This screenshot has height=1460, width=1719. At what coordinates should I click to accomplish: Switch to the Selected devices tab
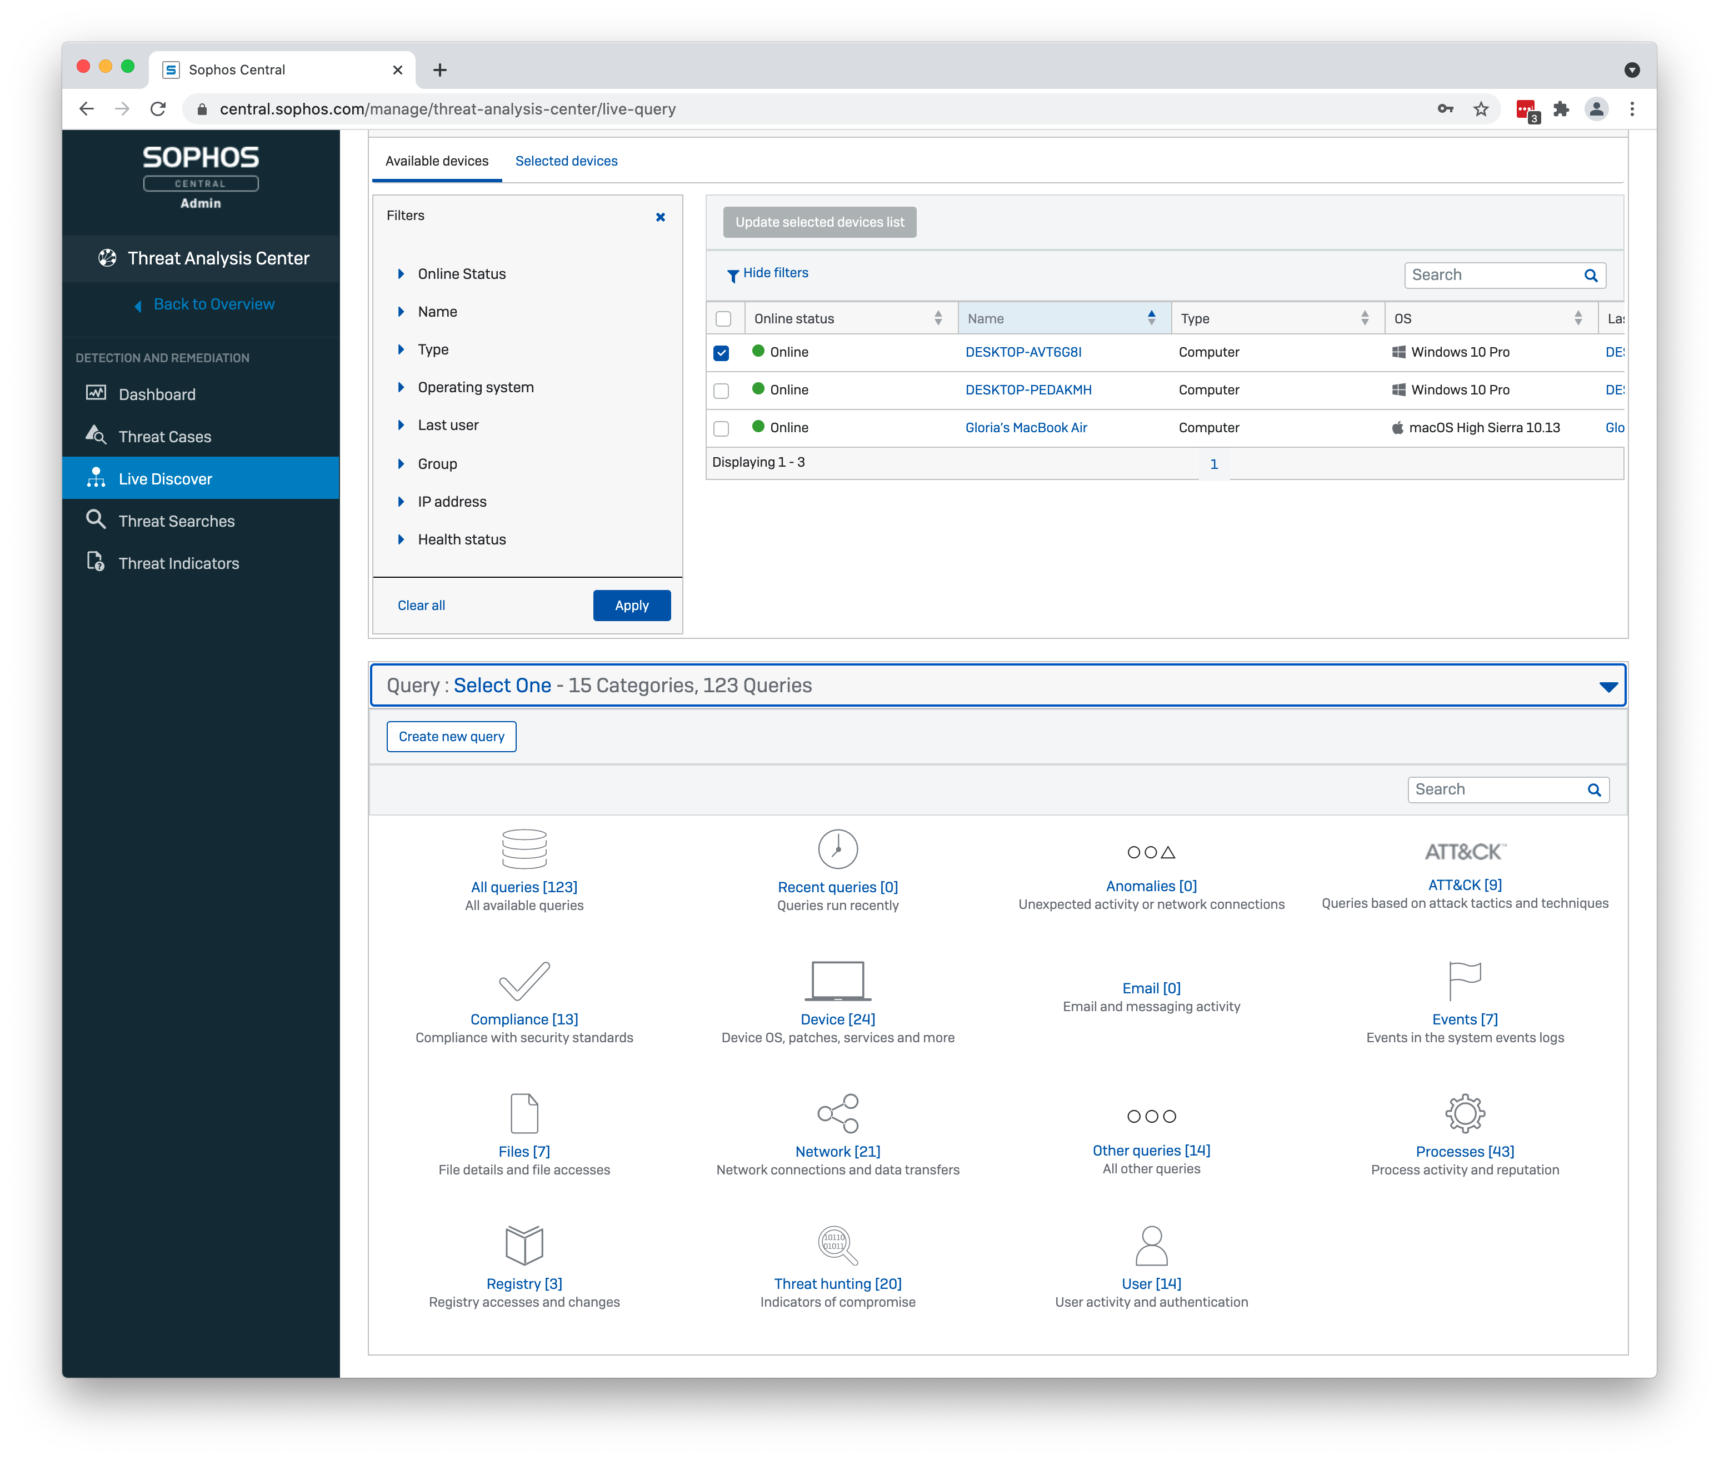tap(566, 161)
